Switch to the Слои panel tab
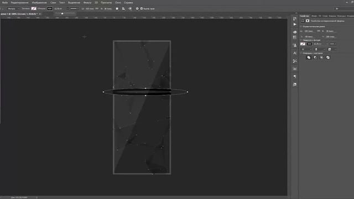The image size is (354, 199). [x=325, y=16]
